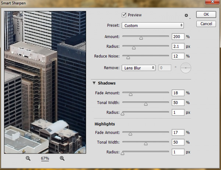Click the Highlights Fade Amount field showing 17
This screenshot has width=221, height=170.
178,133
